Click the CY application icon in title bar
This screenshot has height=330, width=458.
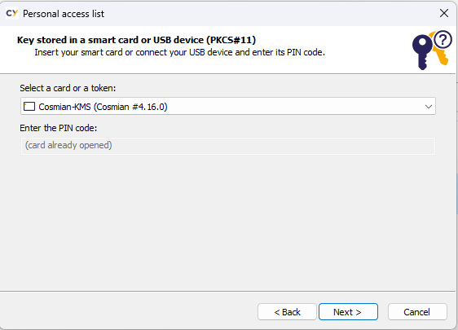point(12,13)
